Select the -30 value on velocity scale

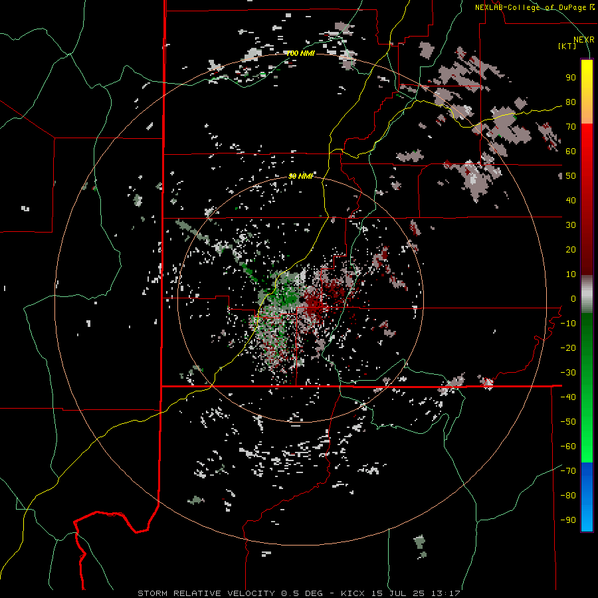click(x=568, y=373)
